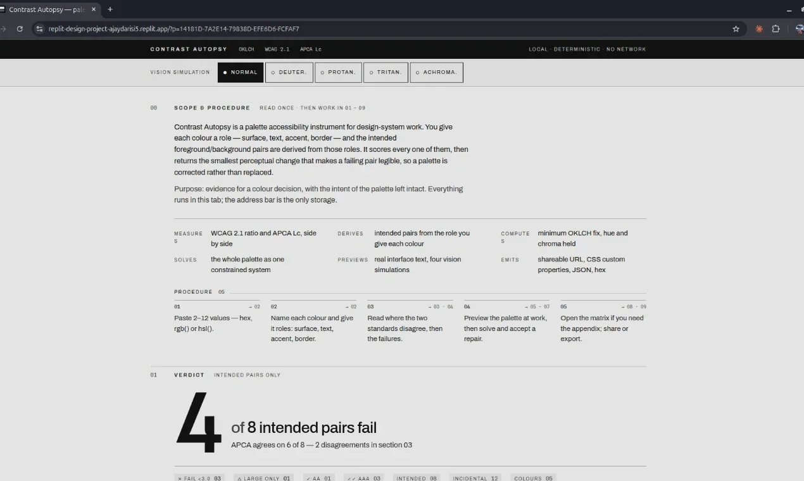Open the orange starburst extension icon
Image resolution: width=804 pixels, height=481 pixels.
(759, 28)
